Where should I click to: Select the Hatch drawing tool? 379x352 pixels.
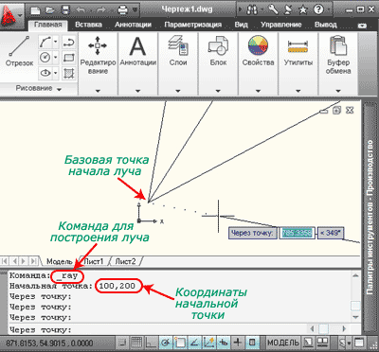(x=68, y=73)
